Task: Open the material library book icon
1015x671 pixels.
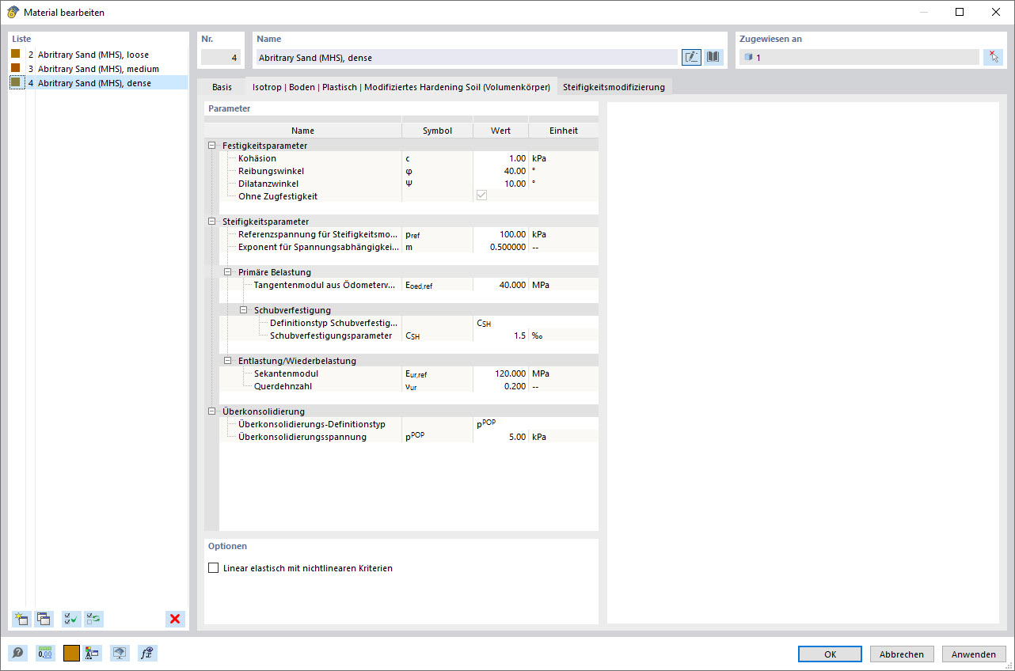Action: point(712,56)
